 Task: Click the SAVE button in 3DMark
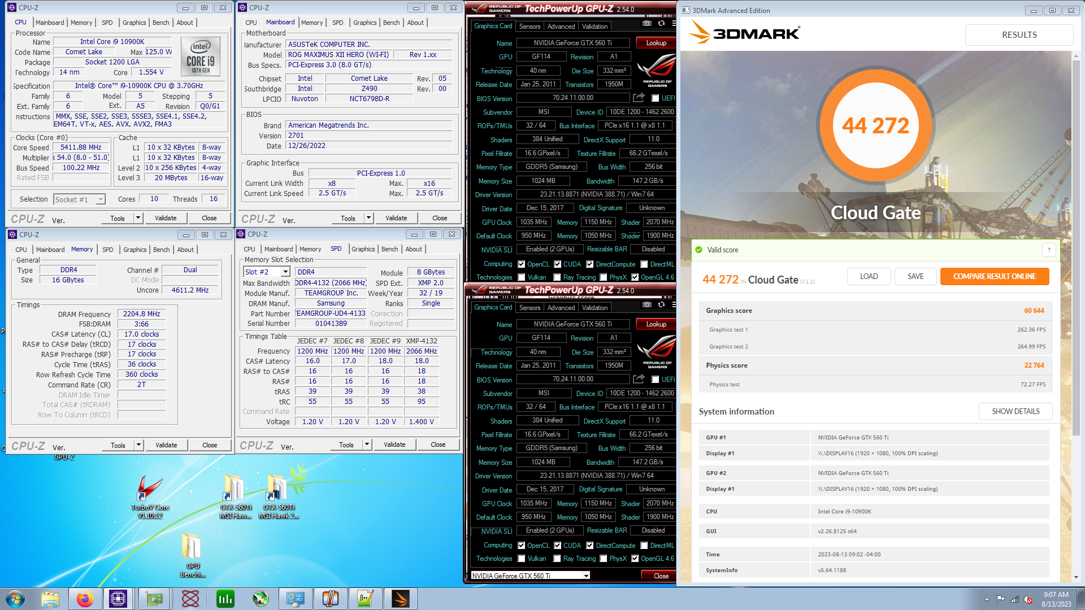[915, 276]
